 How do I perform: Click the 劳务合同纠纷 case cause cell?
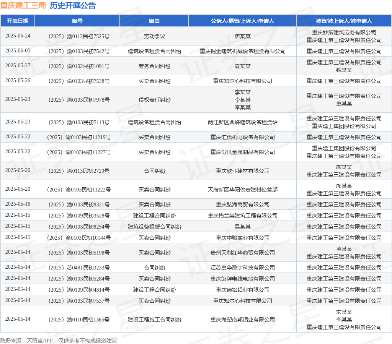pos(155,67)
